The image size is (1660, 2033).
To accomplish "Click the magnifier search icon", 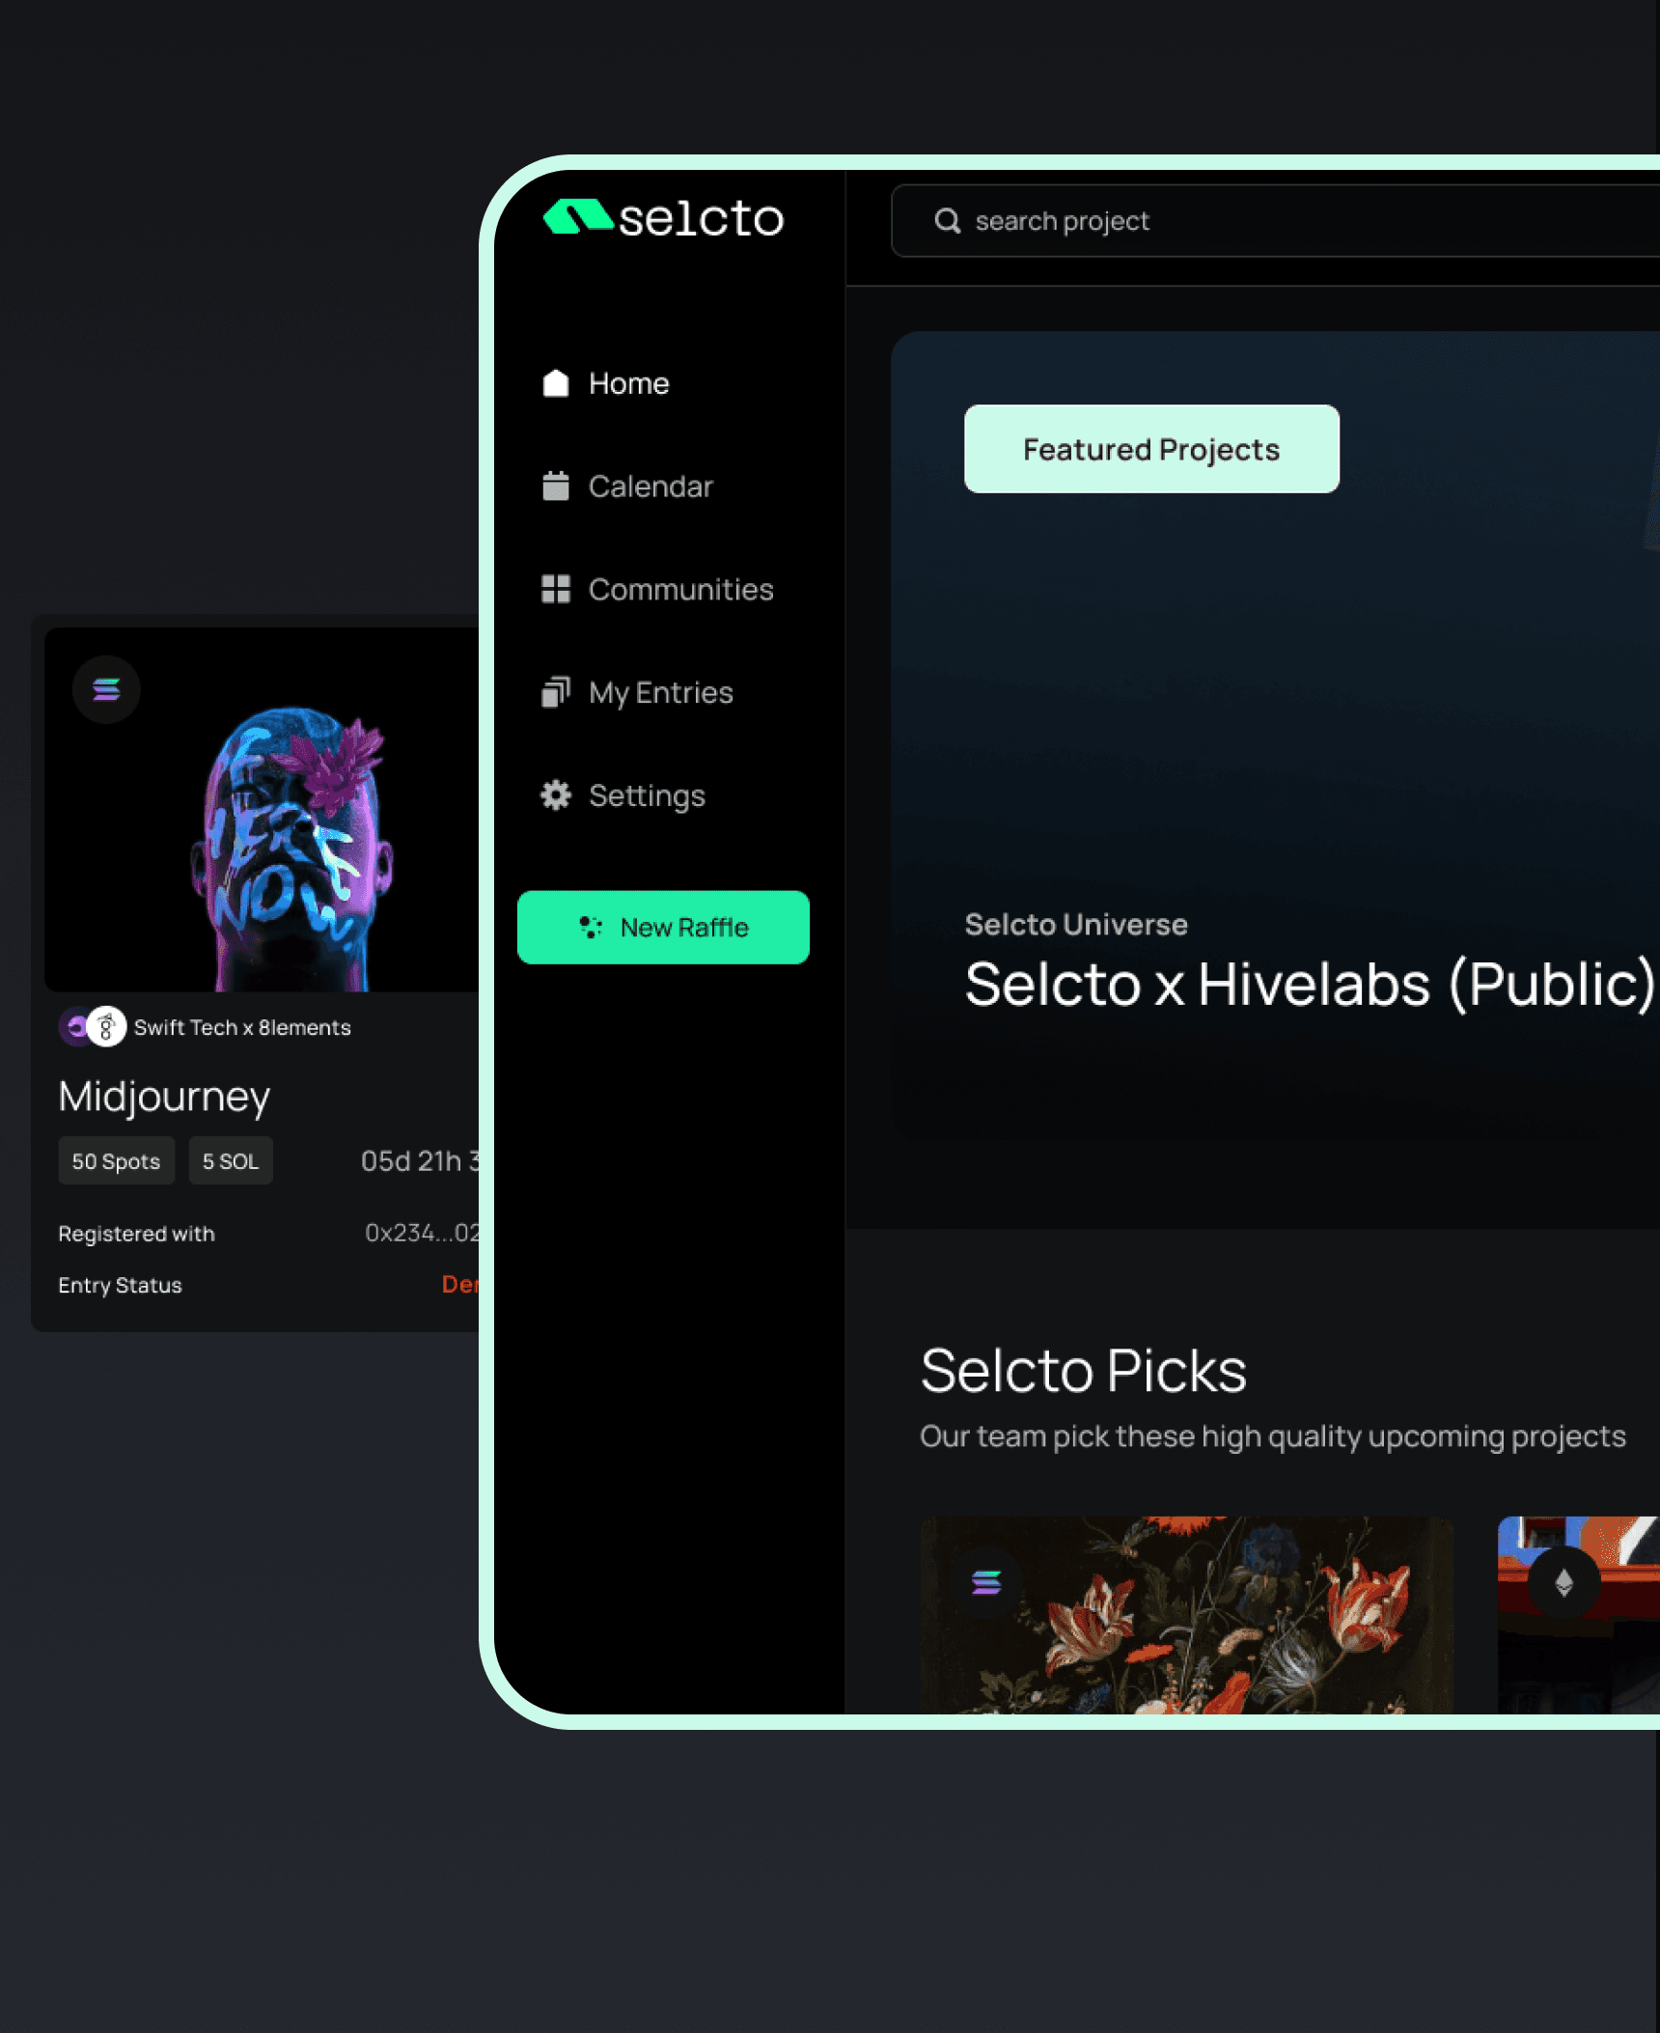I will pos(948,221).
